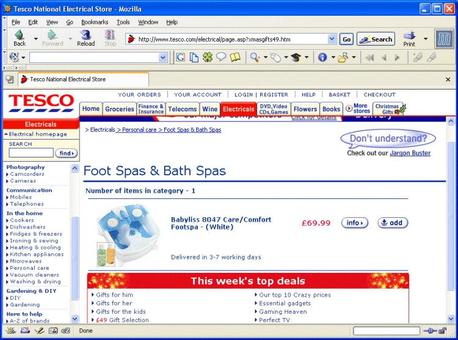Open the search engine selector dropdown arrow
Image resolution: width=458 pixels, height=340 pixels.
[x=23, y=57]
